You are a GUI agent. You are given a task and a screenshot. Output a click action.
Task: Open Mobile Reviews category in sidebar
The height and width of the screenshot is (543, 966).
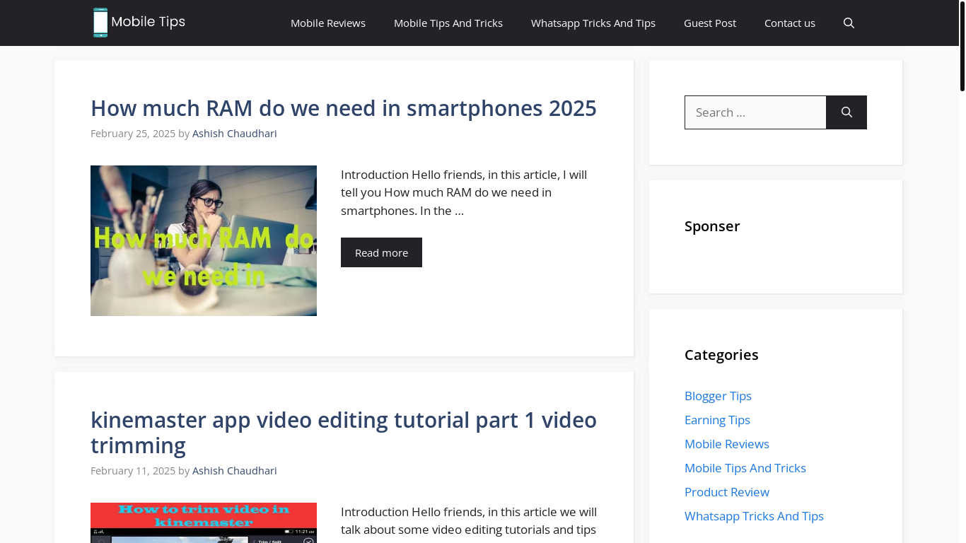click(x=727, y=444)
